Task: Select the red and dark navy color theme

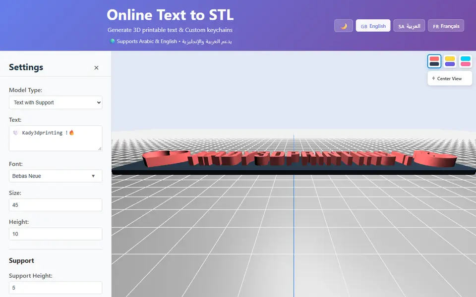Action: tap(434, 61)
